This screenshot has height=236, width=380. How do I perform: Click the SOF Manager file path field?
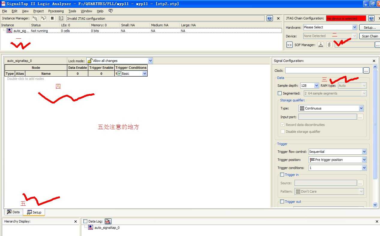[x=355, y=45]
